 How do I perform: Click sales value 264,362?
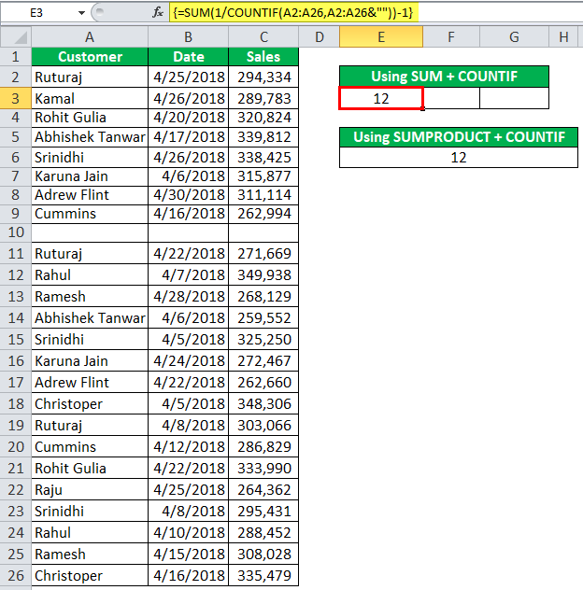(x=263, y=489)
